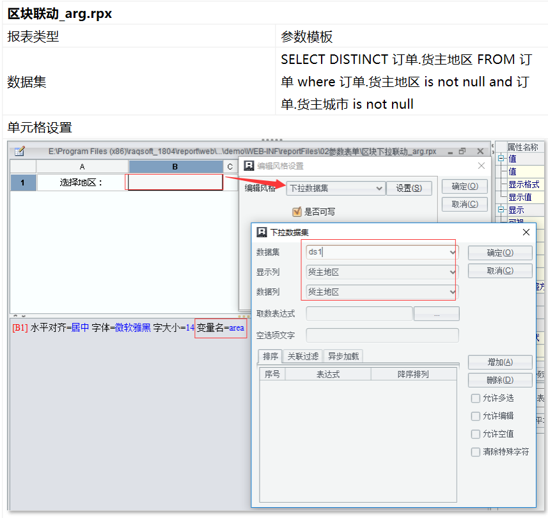The height and width of the screenshot is (518, 548).
Task: Click the 取数表达式 input field
Action: tap(359, 314)
